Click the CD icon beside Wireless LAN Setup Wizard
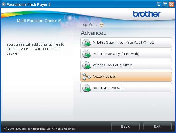Screen dimensions: 176x133 [x=86, y=65]
